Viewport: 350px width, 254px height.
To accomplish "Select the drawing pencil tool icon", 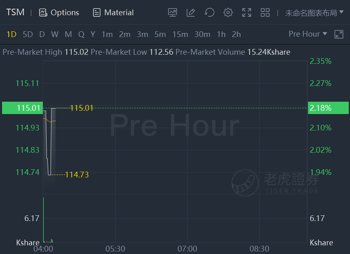I will [191, 12].
